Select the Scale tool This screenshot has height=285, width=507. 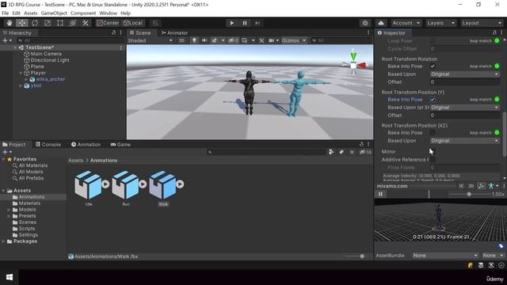(48, 23)
